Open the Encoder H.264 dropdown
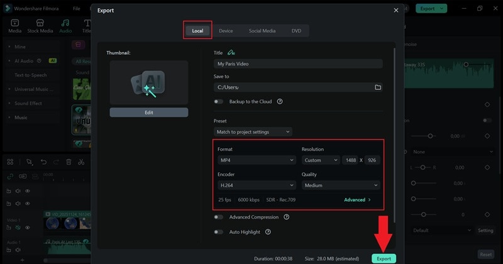Image resolution: width=503 pixels, height=264 pixels. (x=257, y=185)
